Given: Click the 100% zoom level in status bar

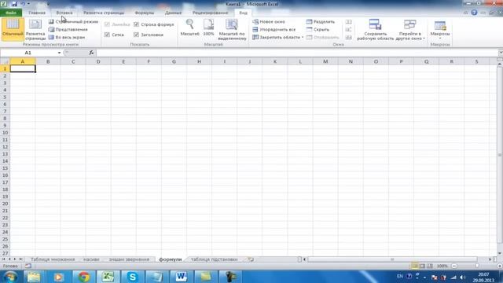Looking at the screenshot, I should (x=442, y=266).
